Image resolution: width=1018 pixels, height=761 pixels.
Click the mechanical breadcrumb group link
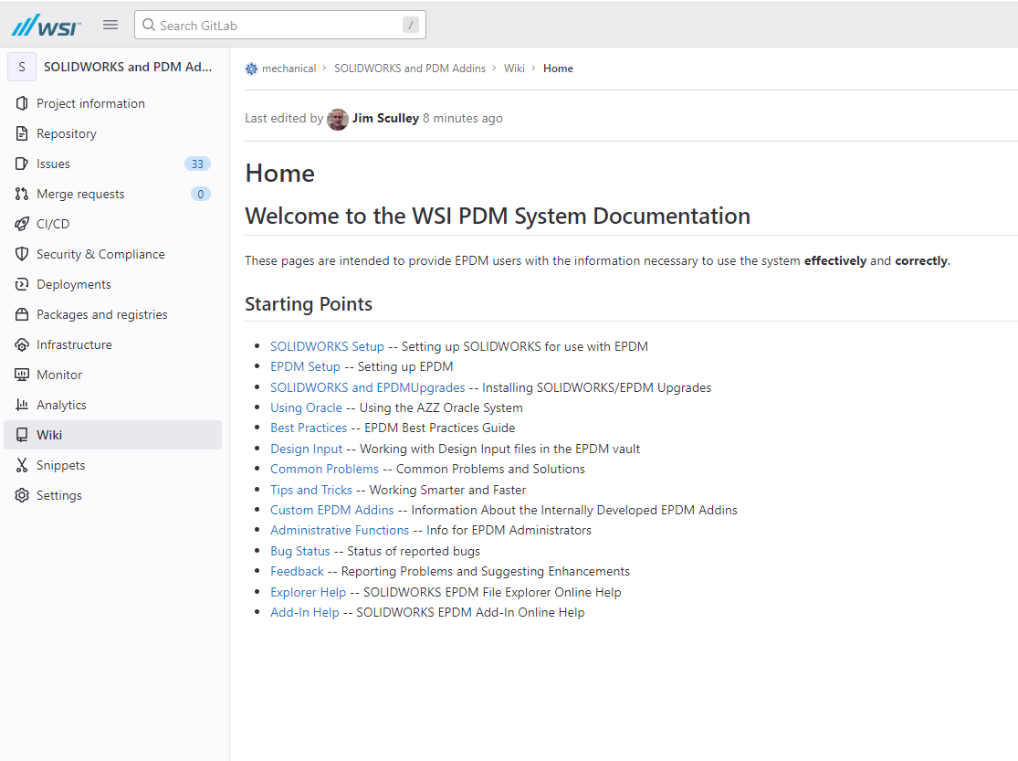tap(289, 69)
